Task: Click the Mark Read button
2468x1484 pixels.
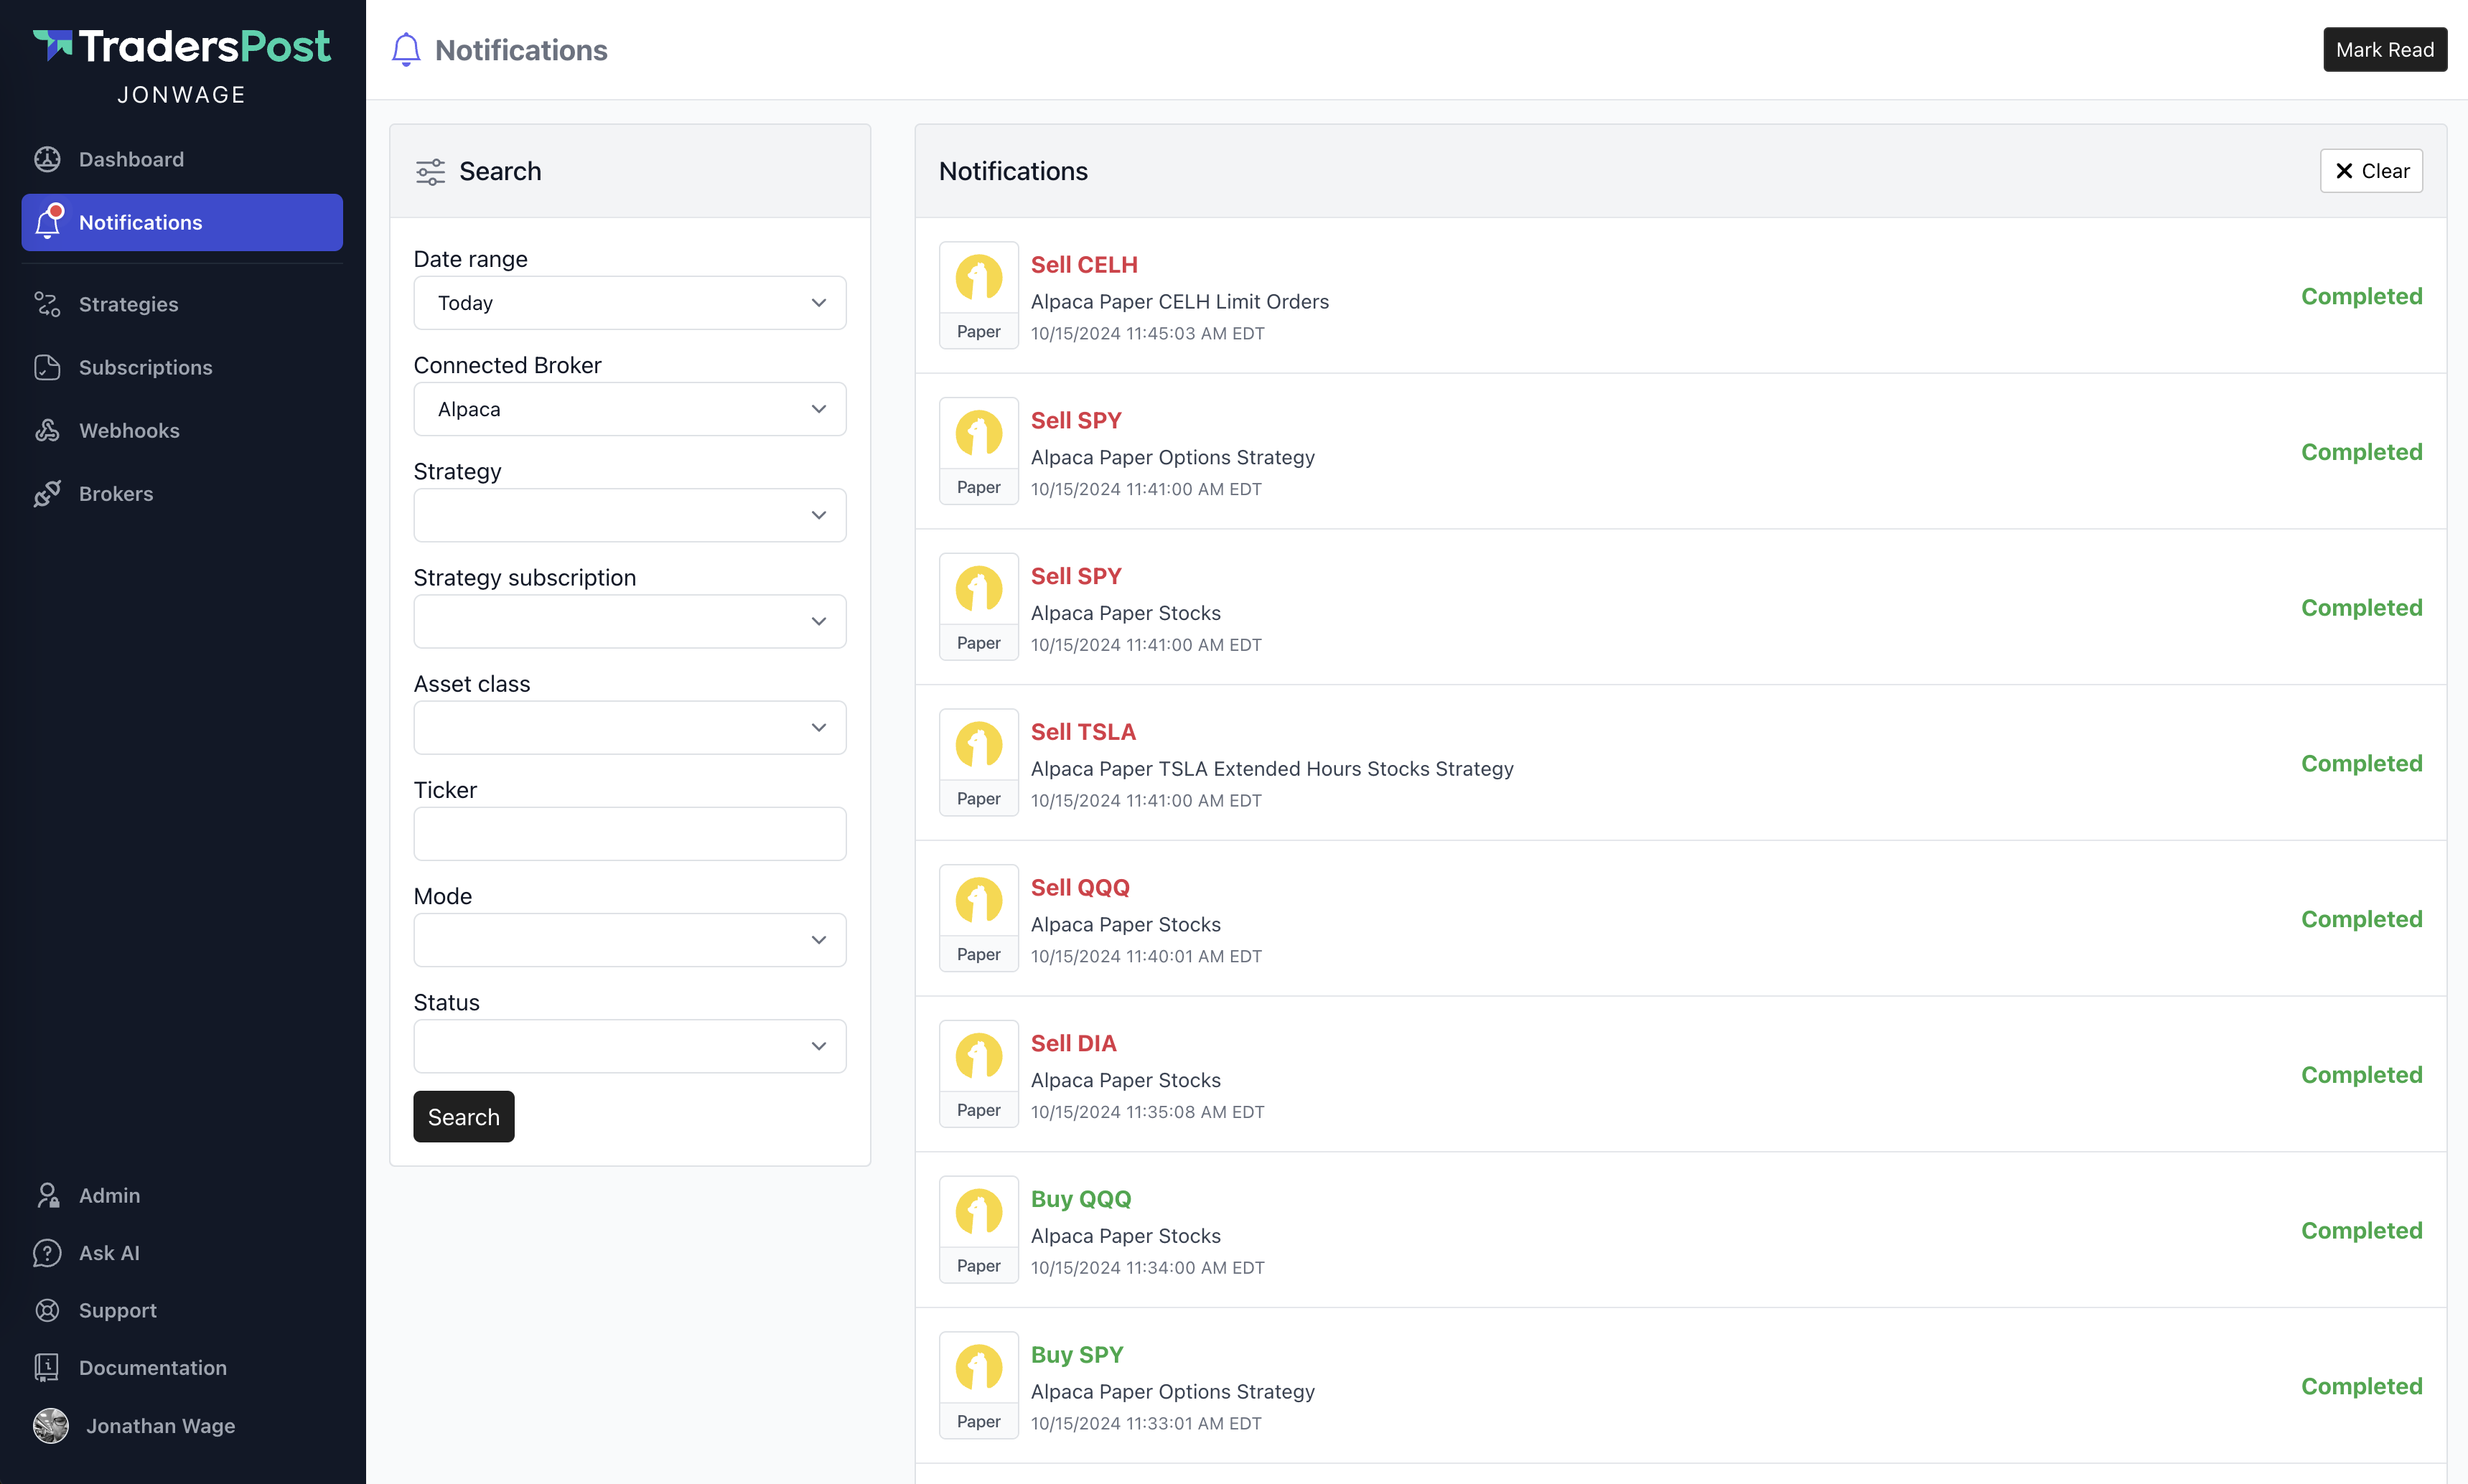Action: click(x=2384, y=50)
